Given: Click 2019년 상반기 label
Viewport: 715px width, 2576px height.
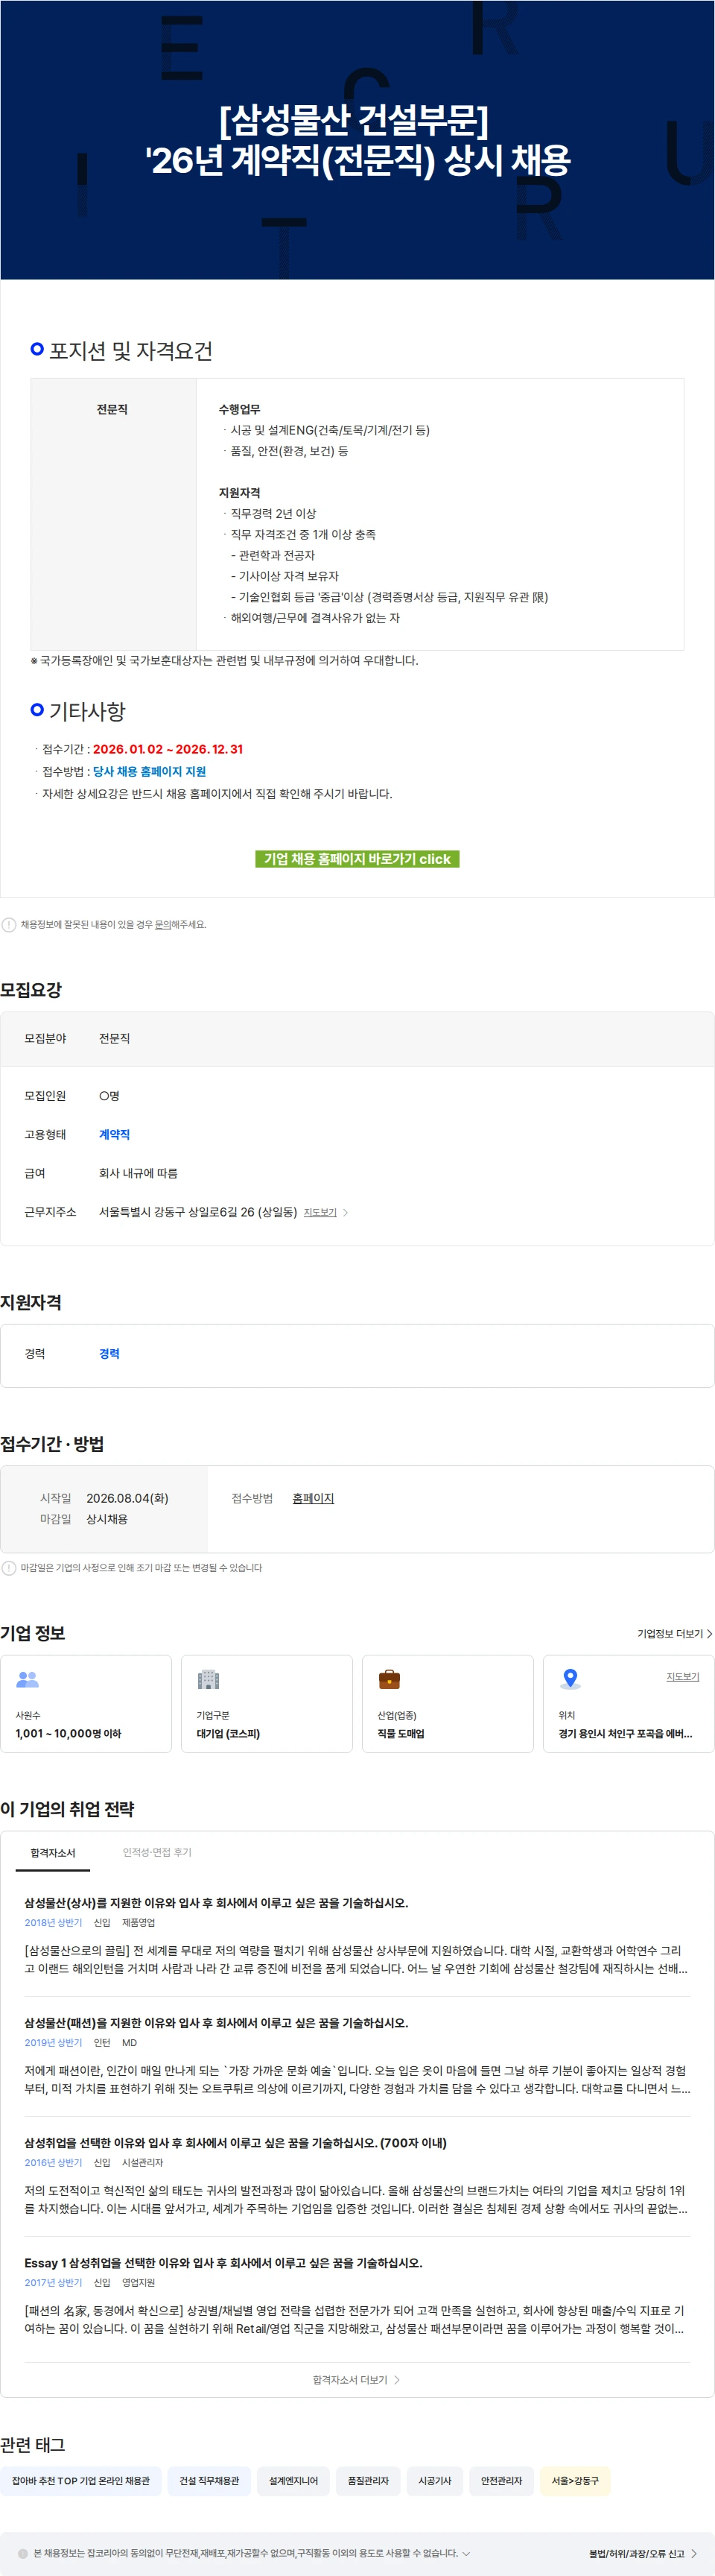Looking at the screenshot, I should click(x=53, y=2042).
